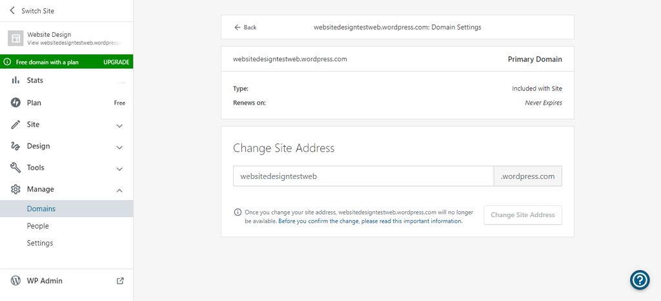Click the site address input field
Screen dimensions: 661x301
coord(363,176)
